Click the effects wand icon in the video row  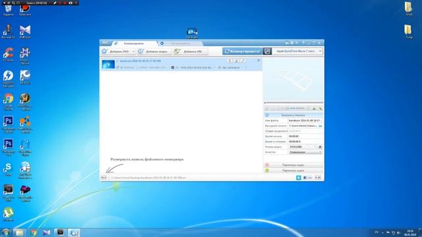[x=243, y=61]
